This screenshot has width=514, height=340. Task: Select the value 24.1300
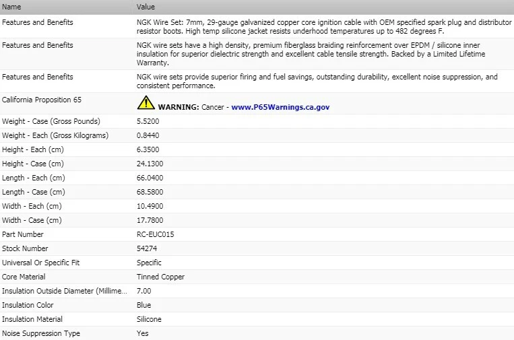coord(150,164)
